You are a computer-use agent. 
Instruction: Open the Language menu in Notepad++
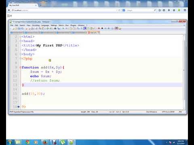(45, 25)
